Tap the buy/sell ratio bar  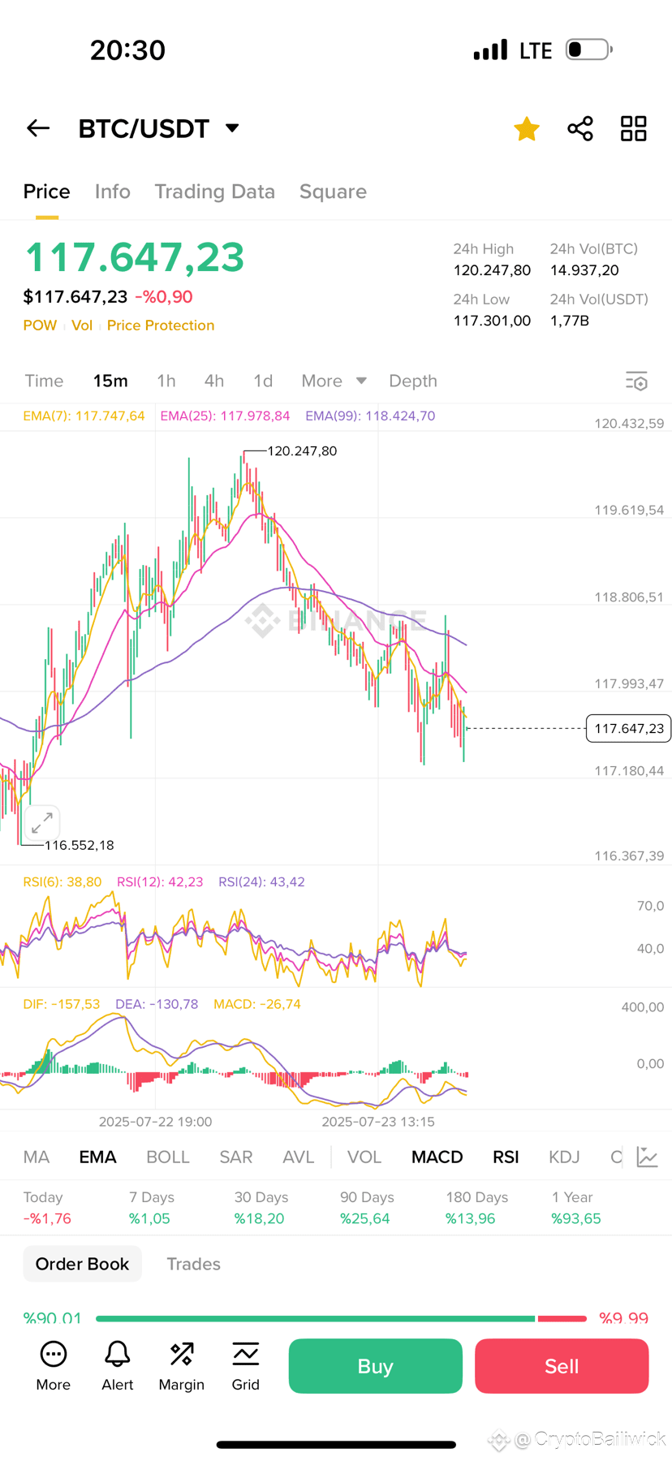coord(341,1318)
